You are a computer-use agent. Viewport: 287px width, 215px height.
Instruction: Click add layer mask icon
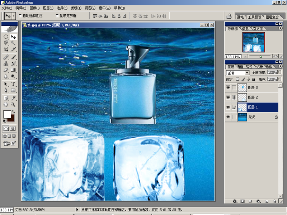click(x=243, y=201)
